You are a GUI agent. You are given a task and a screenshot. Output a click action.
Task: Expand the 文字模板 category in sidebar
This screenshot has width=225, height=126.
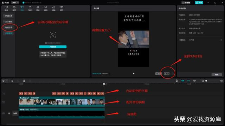(8, 22)
